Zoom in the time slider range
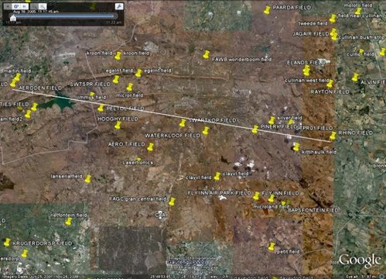Screen dimensions: 386x279 pos(43,6)
